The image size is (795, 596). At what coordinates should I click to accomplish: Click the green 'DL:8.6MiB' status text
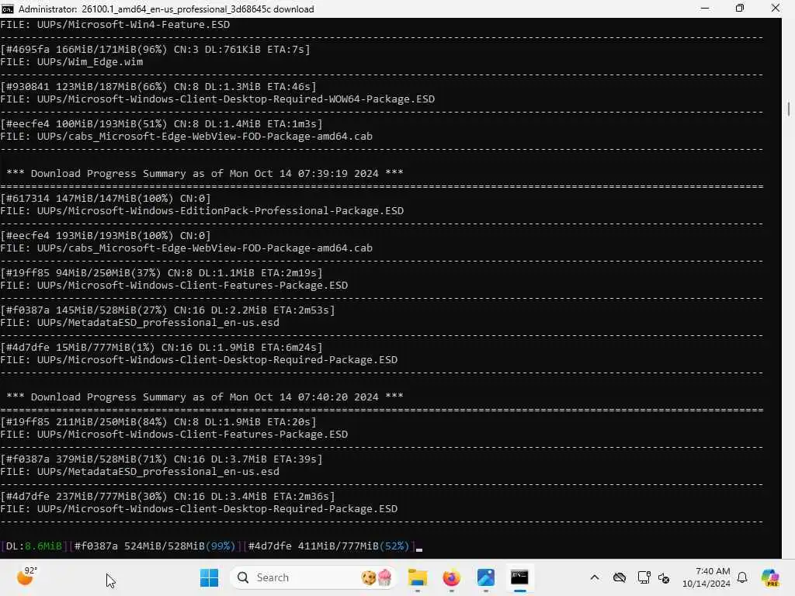tap(33, 546)
